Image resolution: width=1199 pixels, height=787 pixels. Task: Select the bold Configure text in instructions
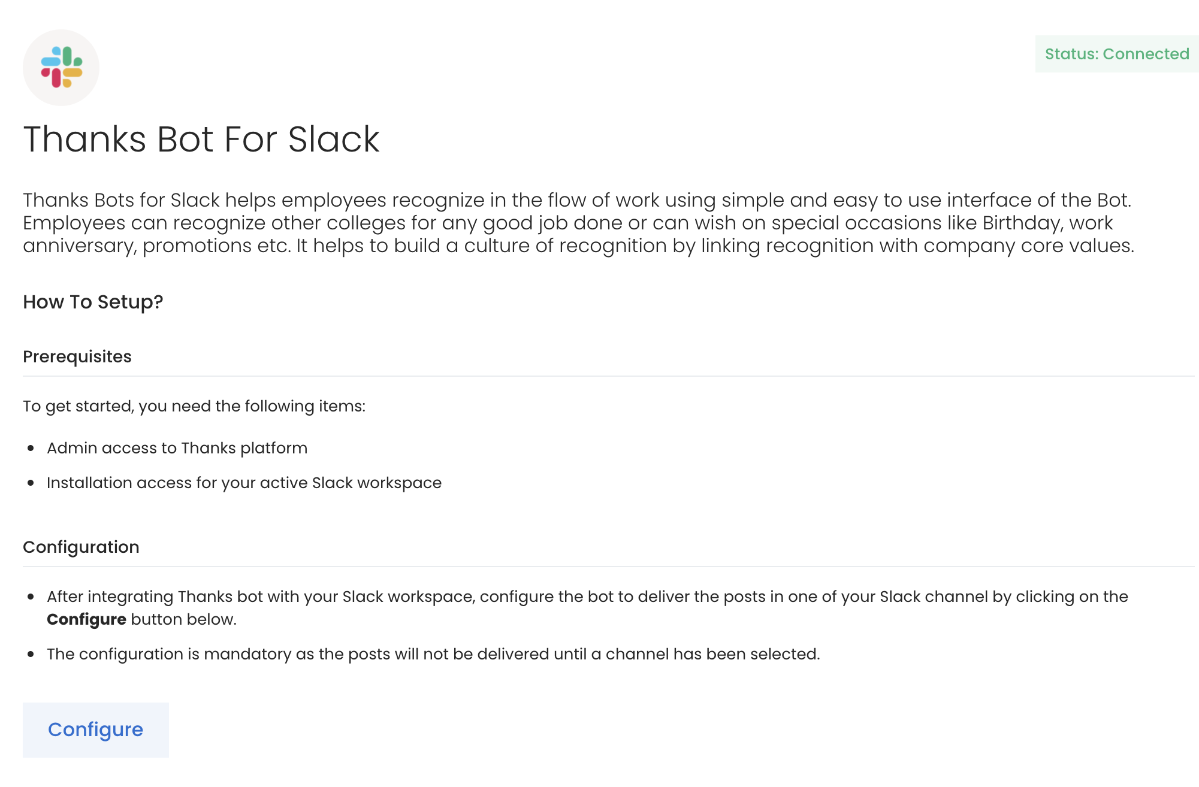coord(86,619)
